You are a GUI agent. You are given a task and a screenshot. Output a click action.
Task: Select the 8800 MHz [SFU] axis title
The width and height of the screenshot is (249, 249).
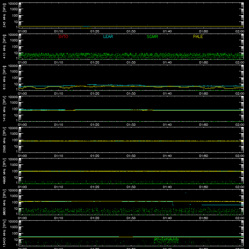[x=4, y=202]
